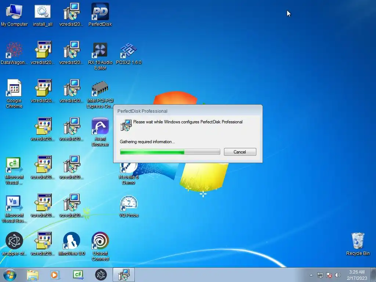
Task: Open the Windows Start menu orb
Action: click(x=10, y=275)
